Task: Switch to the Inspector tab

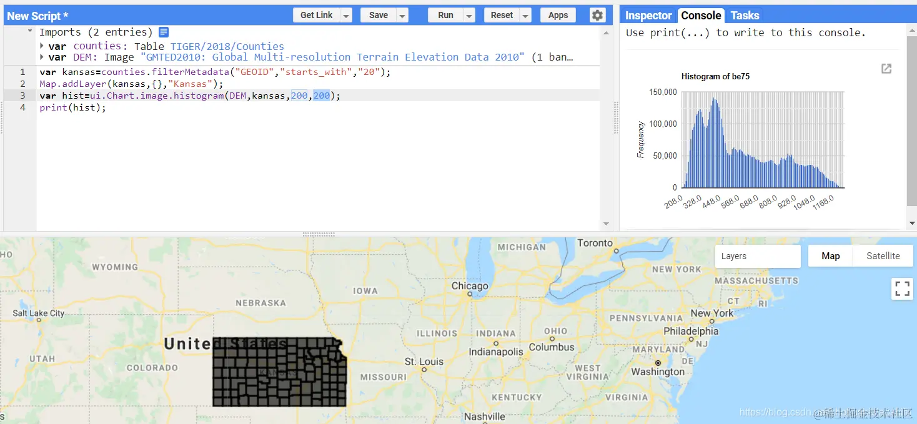Action: [x=648, y=16]
